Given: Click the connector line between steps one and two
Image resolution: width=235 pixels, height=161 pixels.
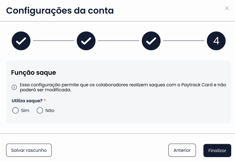Looking at the screenshot, I should 54,40.
